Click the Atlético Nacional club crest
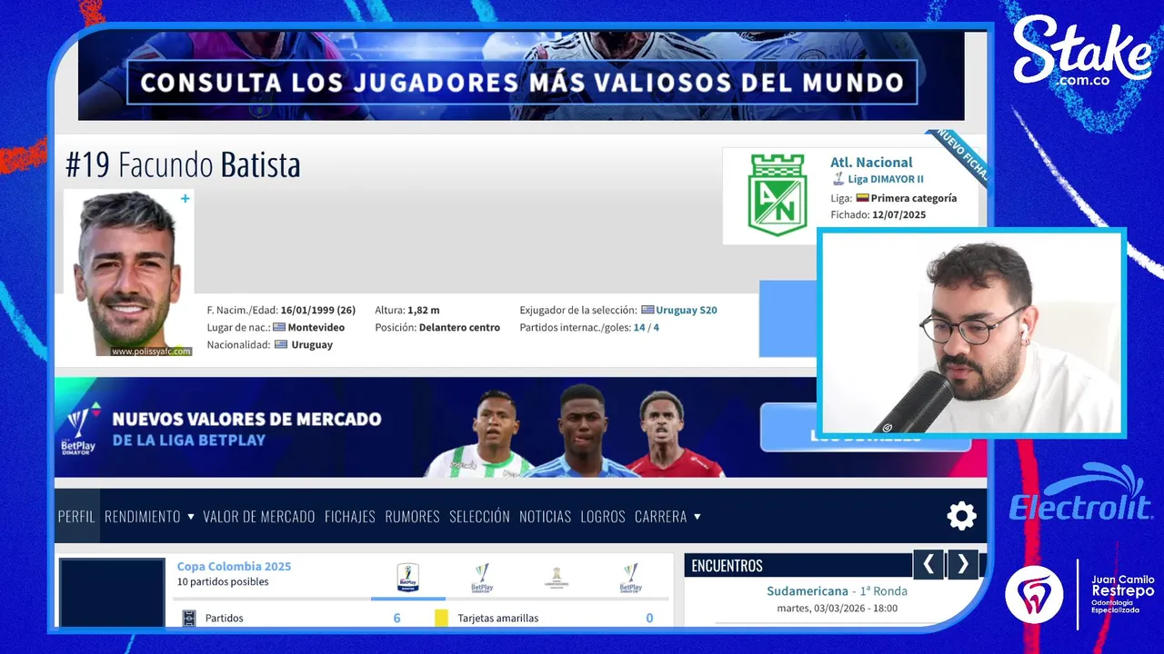 pos(777,195)
